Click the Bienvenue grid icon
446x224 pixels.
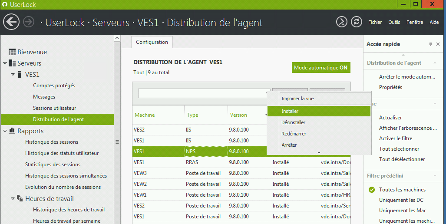pos(12,52)
